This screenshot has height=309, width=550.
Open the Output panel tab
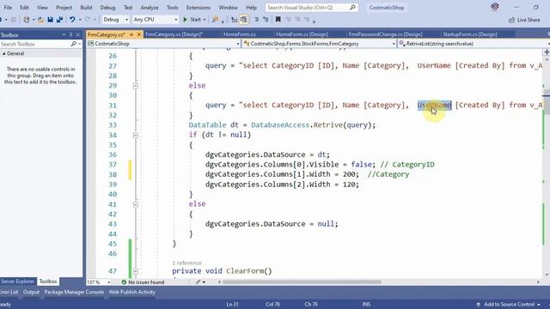[x=31, y=292]
